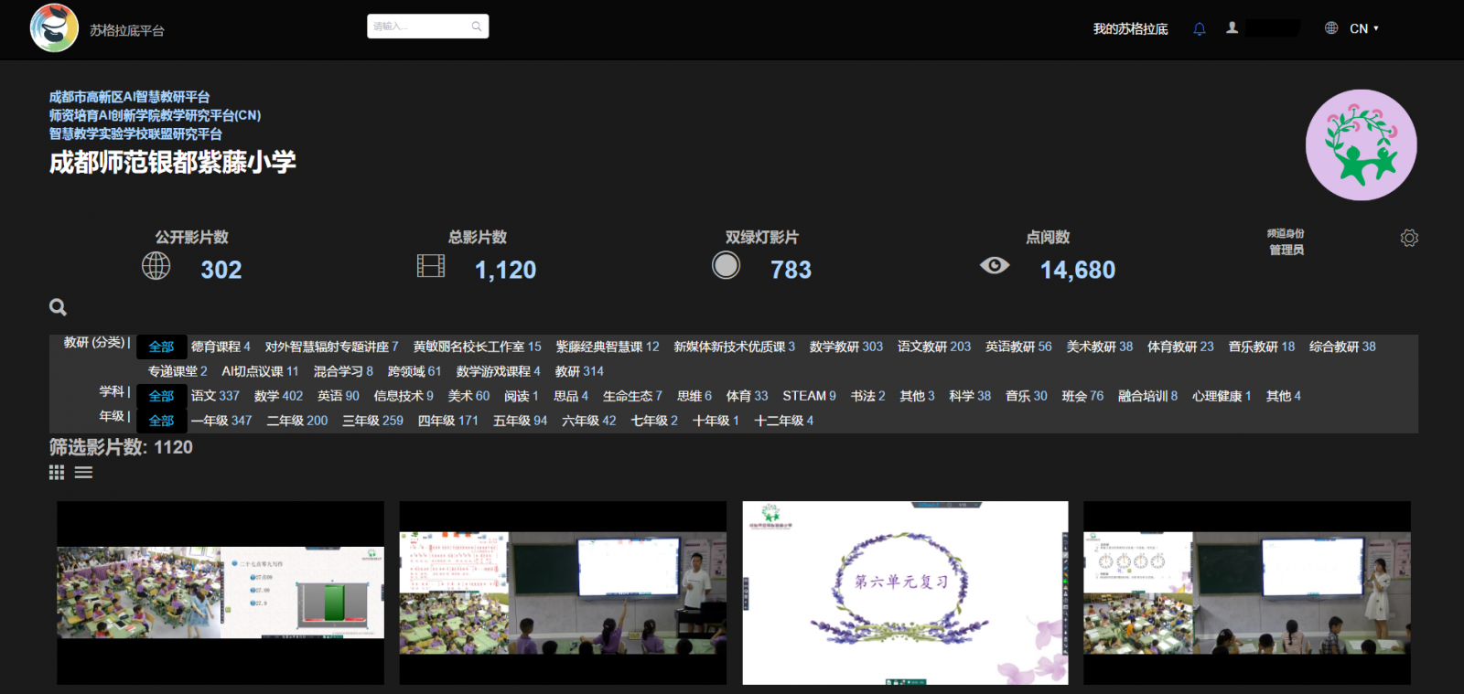Screen dimensions: 1464x694
Task: Open 成都市高新区AI智慧教研平台 link
Action: pyautogui.click(x=129, y=97)
